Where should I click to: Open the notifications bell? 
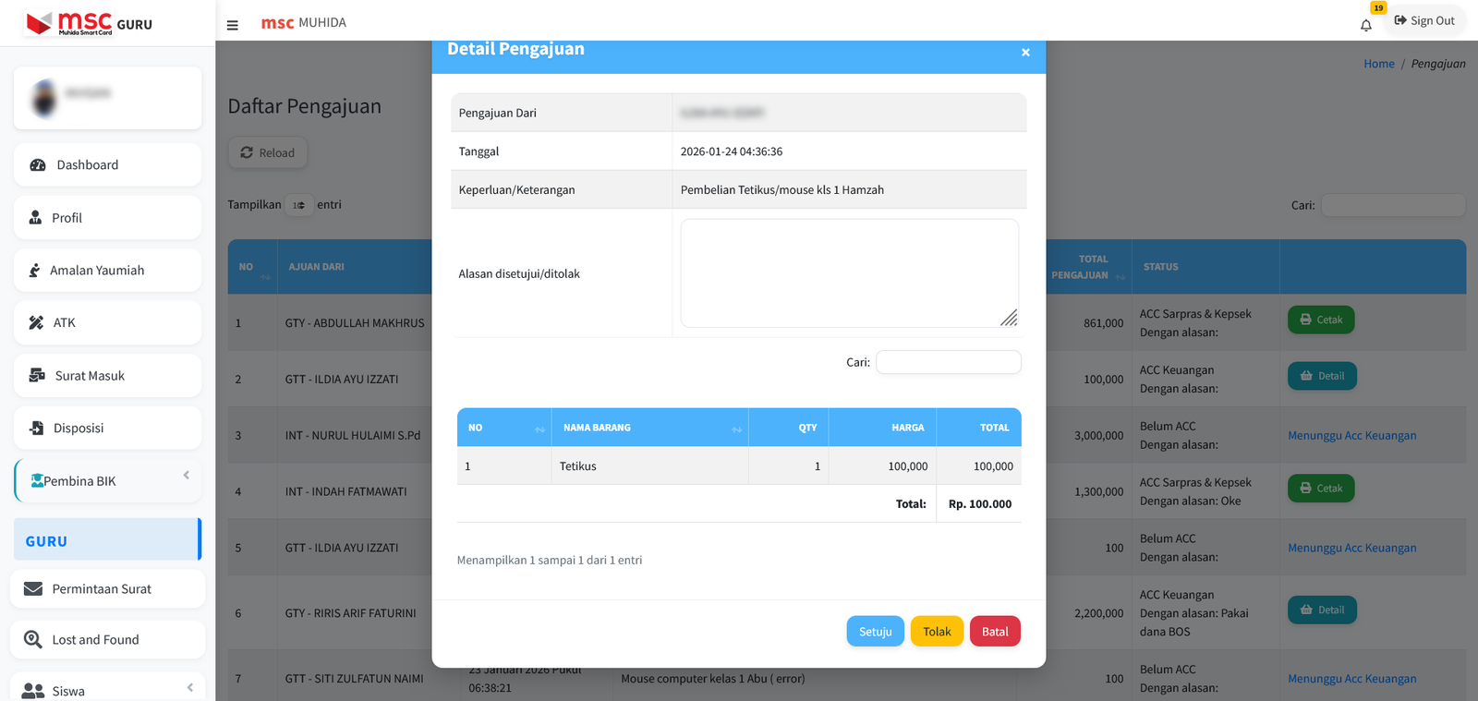[1366, 25]
